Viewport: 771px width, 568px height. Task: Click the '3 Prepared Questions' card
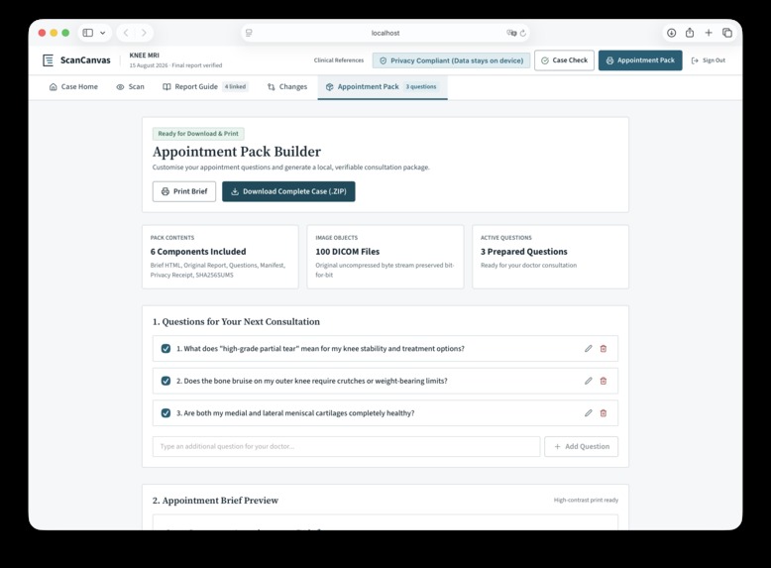(x=550, y=257)
